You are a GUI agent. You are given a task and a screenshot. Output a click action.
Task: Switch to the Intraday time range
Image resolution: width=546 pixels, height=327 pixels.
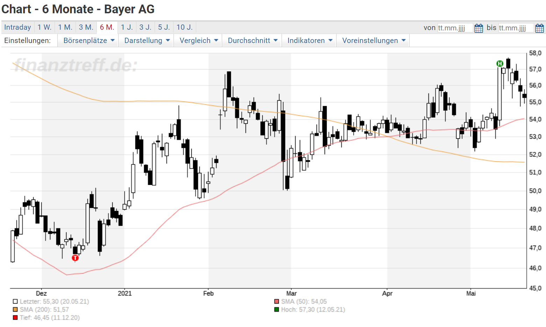tap(17, 27)
